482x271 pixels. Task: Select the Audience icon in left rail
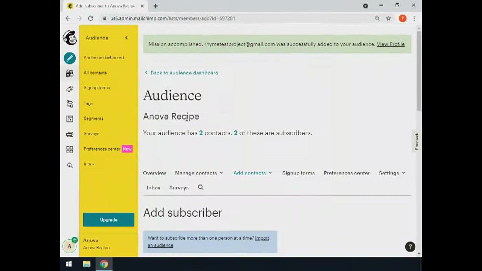coord(70,73)
